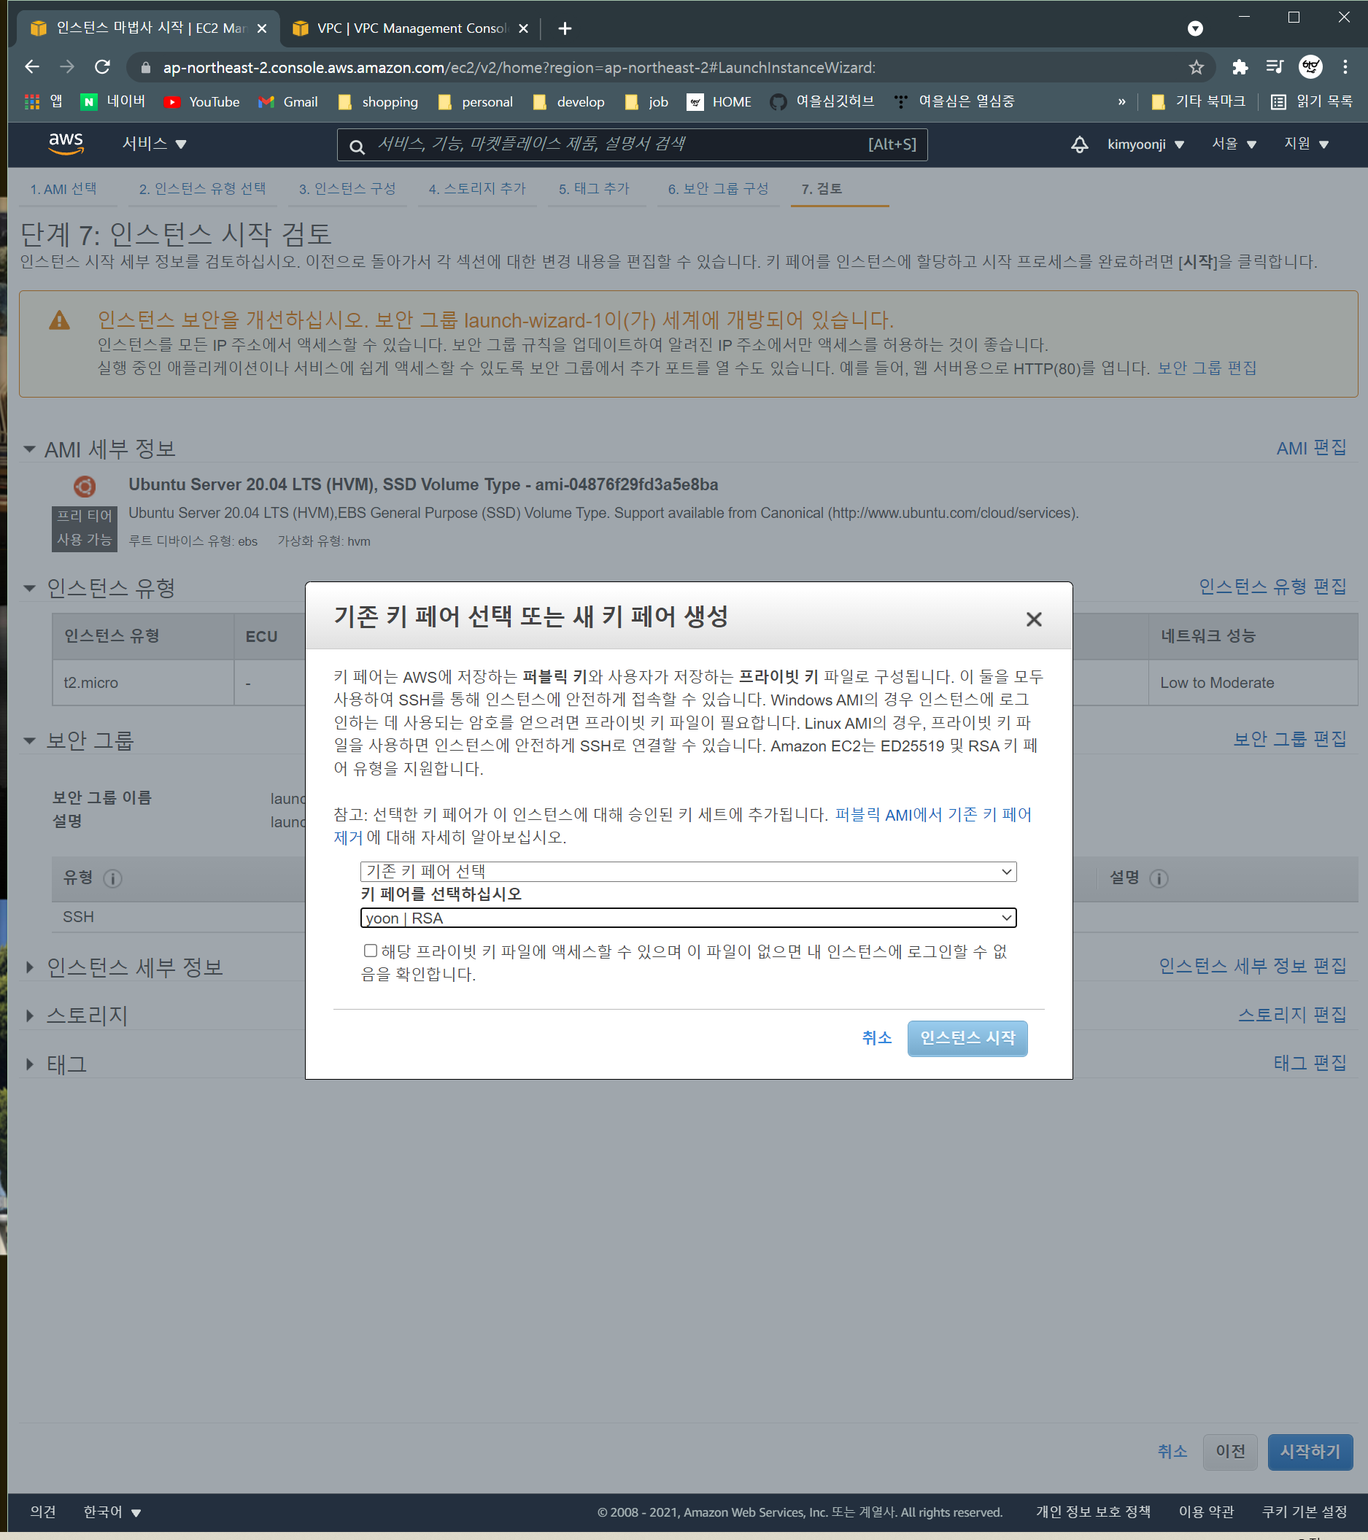Click the browser address bar URL
Screen dimensions: 1368x1540
pos(519,68)
